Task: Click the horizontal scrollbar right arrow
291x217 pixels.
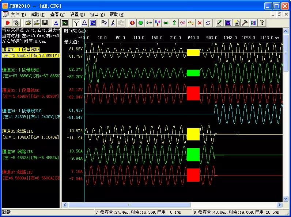Action: (x=280, y=205)
